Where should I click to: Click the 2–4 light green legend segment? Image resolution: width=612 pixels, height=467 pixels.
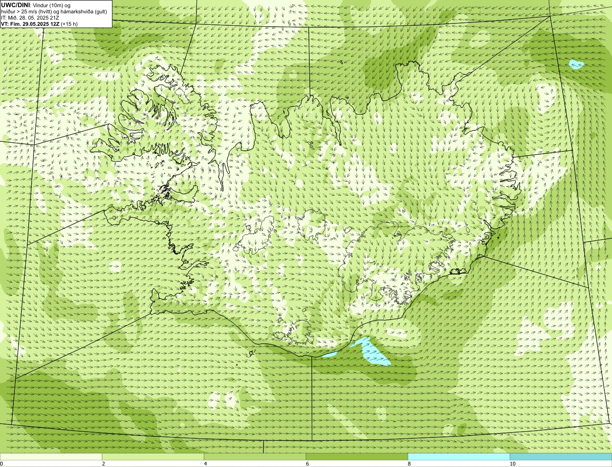pos(153,456)
